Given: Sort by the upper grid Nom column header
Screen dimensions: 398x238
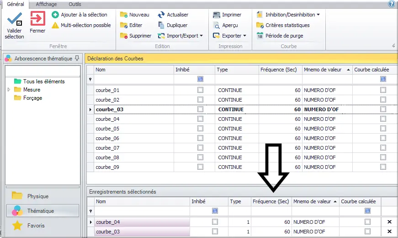Looking at the screenshot, I should coord(134,70).
